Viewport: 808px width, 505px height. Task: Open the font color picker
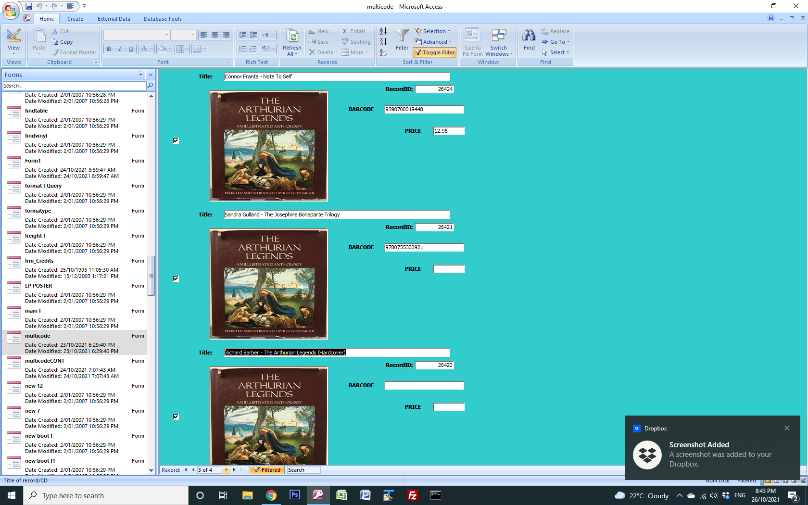coord(146,49)
